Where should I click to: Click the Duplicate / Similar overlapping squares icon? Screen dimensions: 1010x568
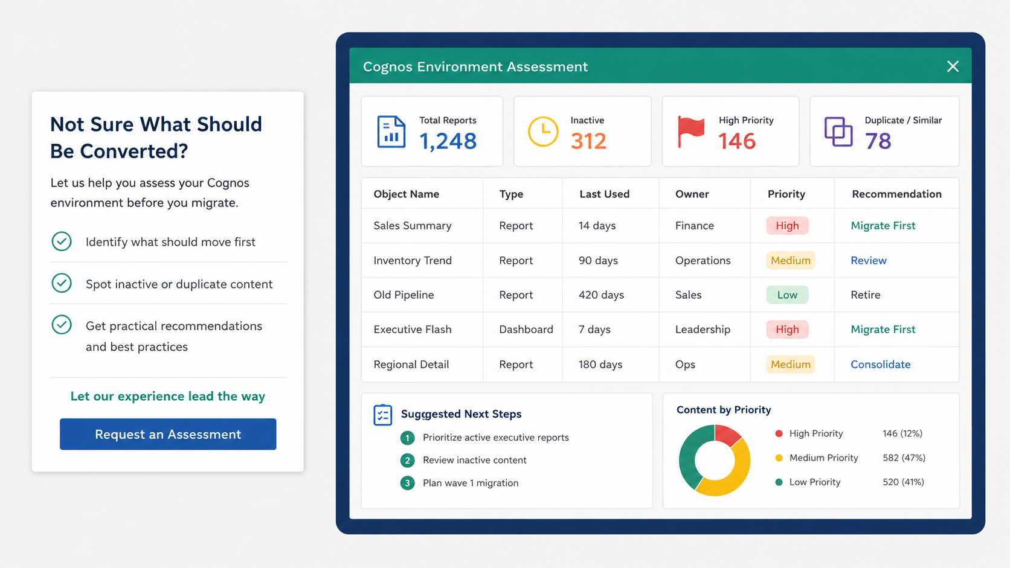tap(838, 132)
